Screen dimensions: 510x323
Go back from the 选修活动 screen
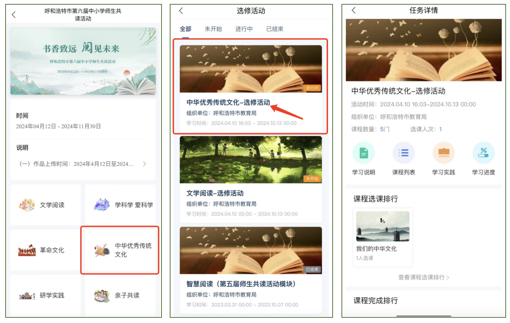click(x=181, y=11)
